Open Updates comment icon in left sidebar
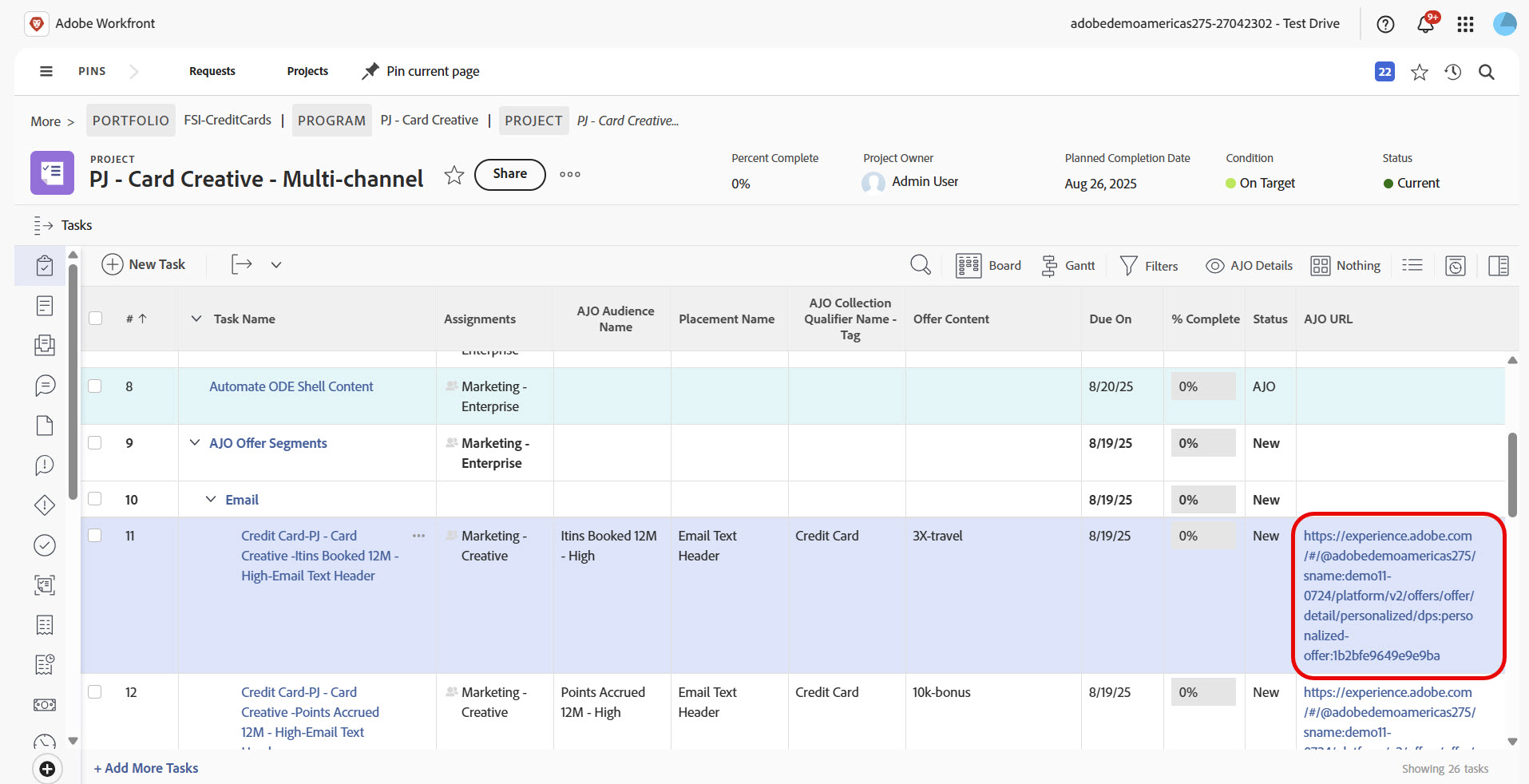 click(45, 386)
